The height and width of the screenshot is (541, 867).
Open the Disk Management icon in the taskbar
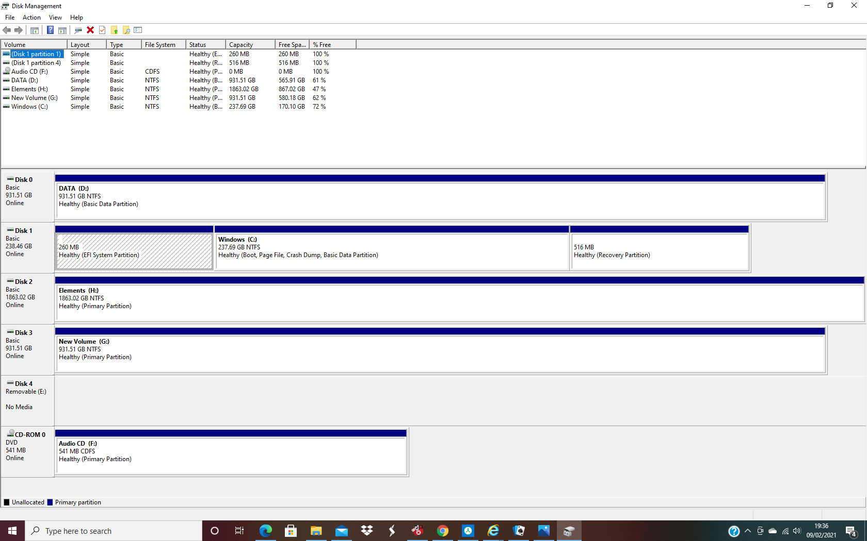[x=569, y=530]
